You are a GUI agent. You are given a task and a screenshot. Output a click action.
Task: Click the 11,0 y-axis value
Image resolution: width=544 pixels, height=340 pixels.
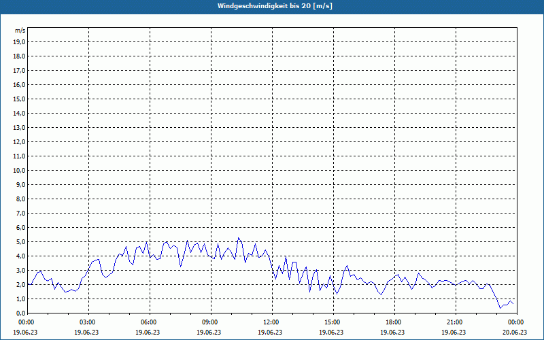20,156
